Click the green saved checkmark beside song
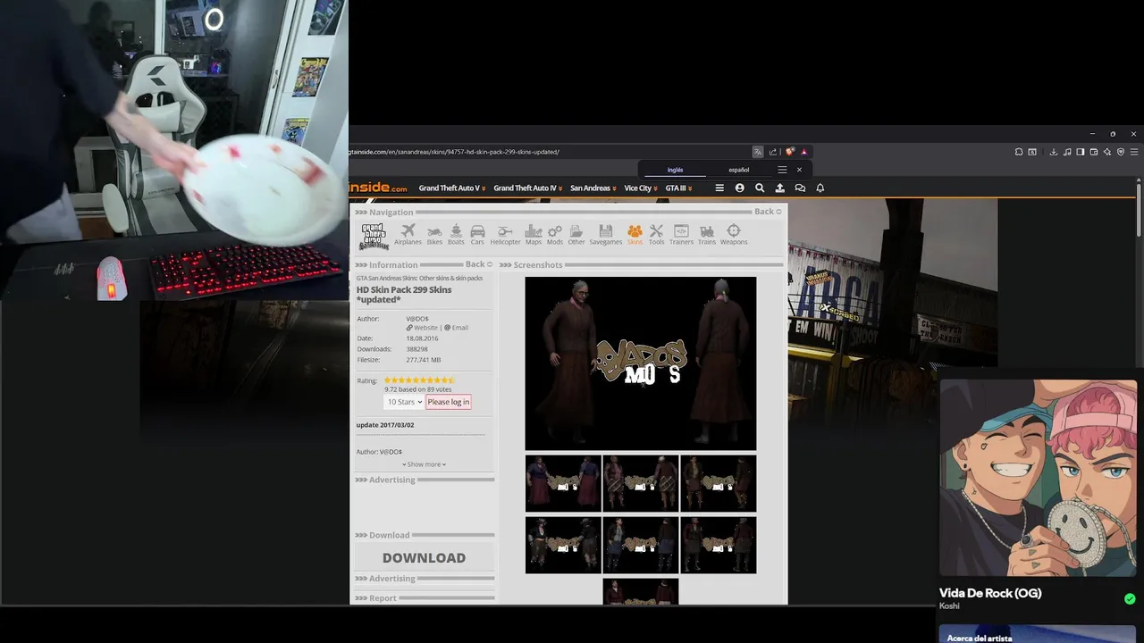This screenshot has width=1144, height=643. click(x=1130, y=598)
